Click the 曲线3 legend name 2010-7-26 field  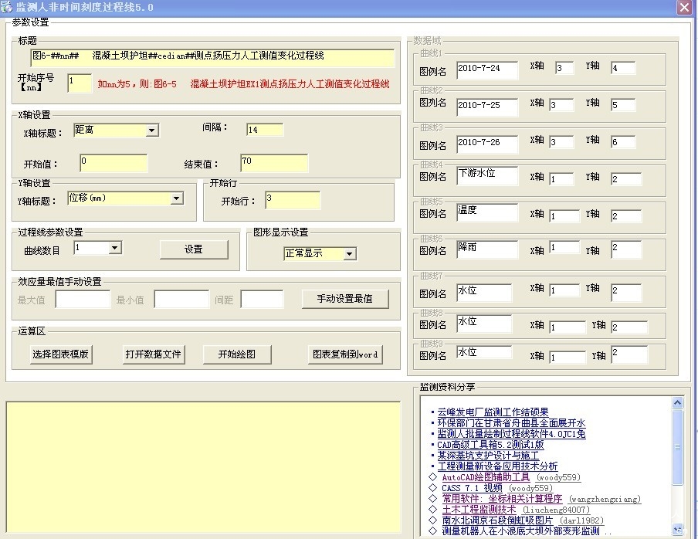[x=487, y=144]
